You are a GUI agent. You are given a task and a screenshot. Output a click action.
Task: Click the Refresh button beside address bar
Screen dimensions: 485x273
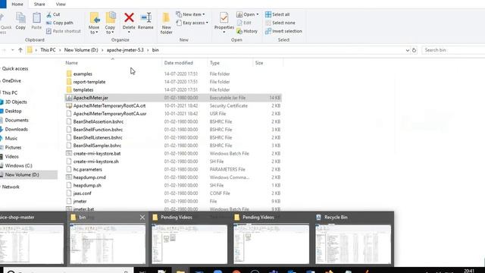415,50
